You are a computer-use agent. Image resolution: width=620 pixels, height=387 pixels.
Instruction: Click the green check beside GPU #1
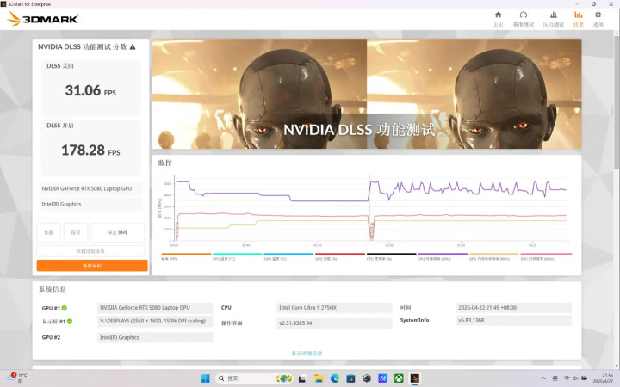[x=65, y=308]
